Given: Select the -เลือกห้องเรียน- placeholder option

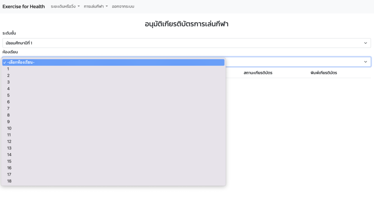Looking at the screenshot, I should tap(113, 62).
